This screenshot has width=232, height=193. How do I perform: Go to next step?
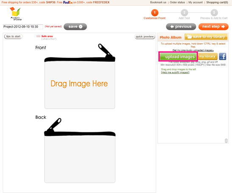point(213,27)
